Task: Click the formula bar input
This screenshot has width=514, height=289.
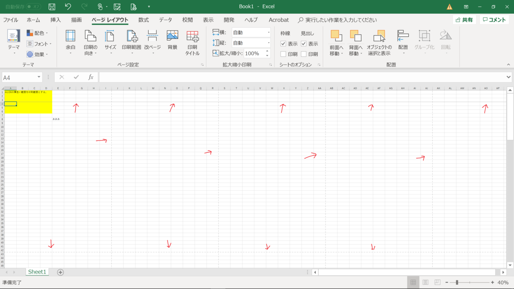Action: click(x=302, y=77)
